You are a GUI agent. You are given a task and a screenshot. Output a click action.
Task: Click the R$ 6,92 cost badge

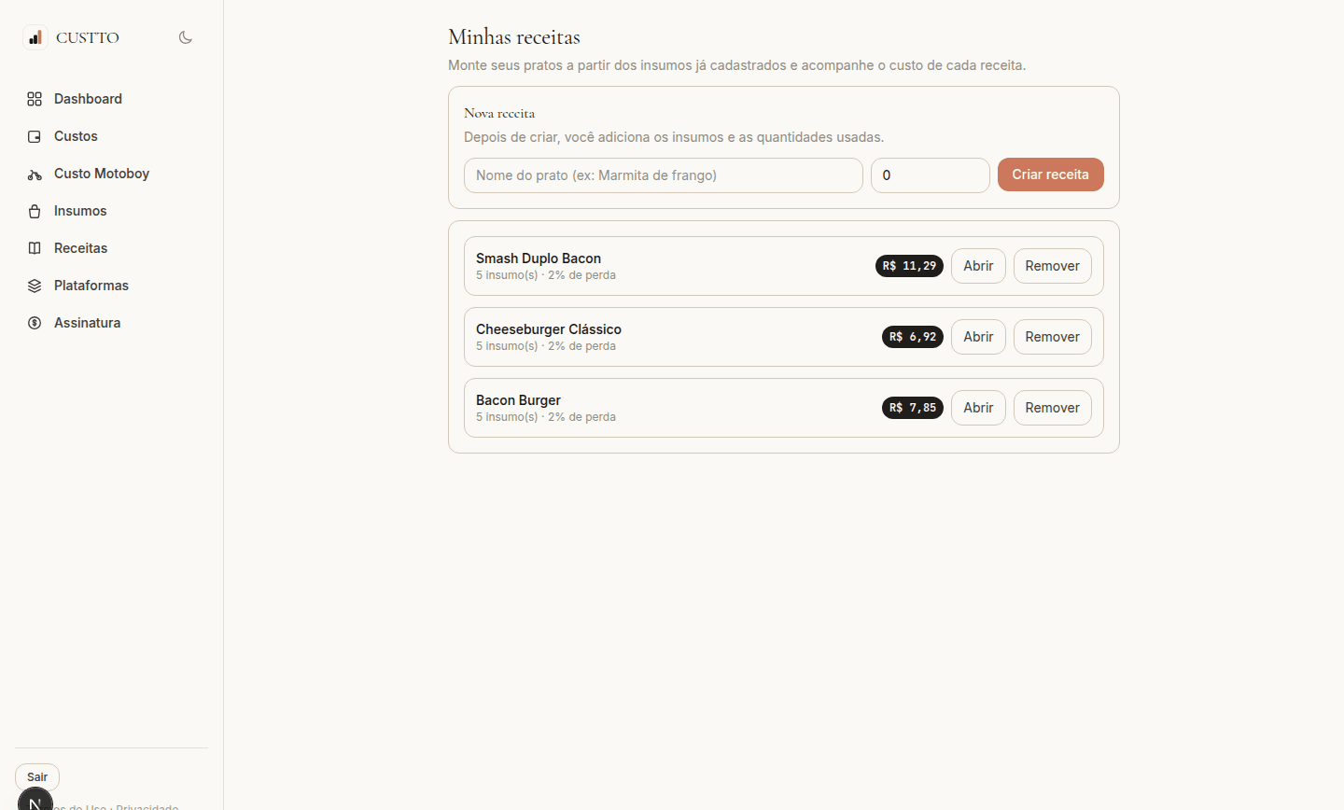click(x=913, y=337)
